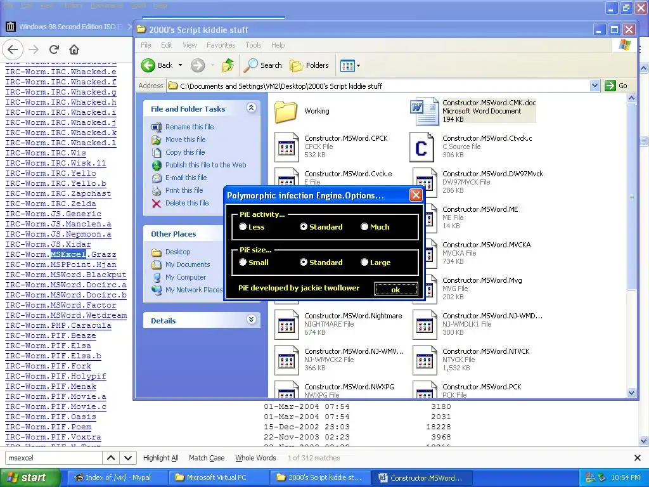Select the Constructor.MSWord.NTVCK file icon
Image resolution: width=649 pixels, height=487 pixels.
pyautogui.click(x=425, y=360)
